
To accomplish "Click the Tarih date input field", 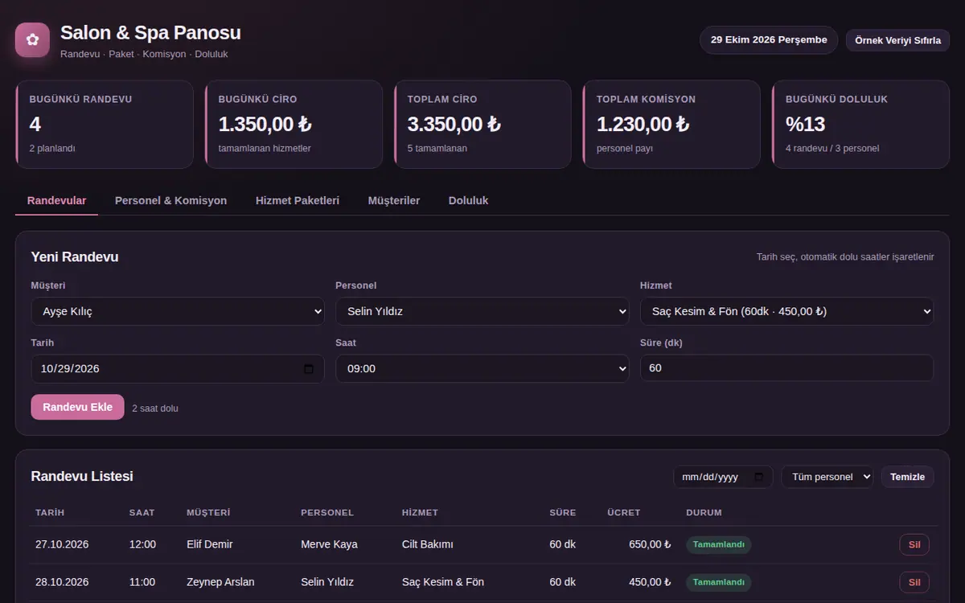I will click(178, 368).
